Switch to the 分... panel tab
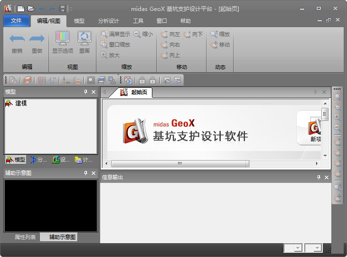This screenshot has width=347, height=257. (39, 160)
